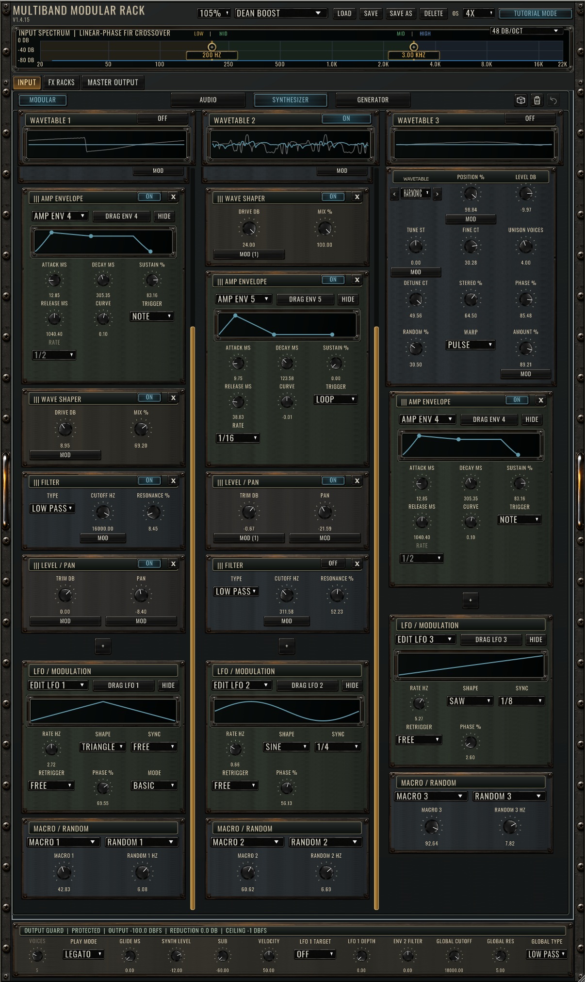Viewport: 585px width, 982px height.
Task: Select next wavetable with right arrow
Action: (x=437, y=194)
